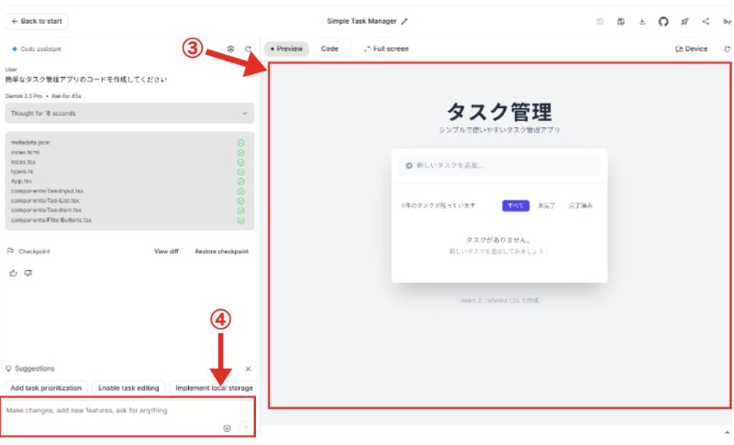Click the share app icon
The width and height of the screenshot is (734, 445).
pyautogui.click(x=706, y=21)
